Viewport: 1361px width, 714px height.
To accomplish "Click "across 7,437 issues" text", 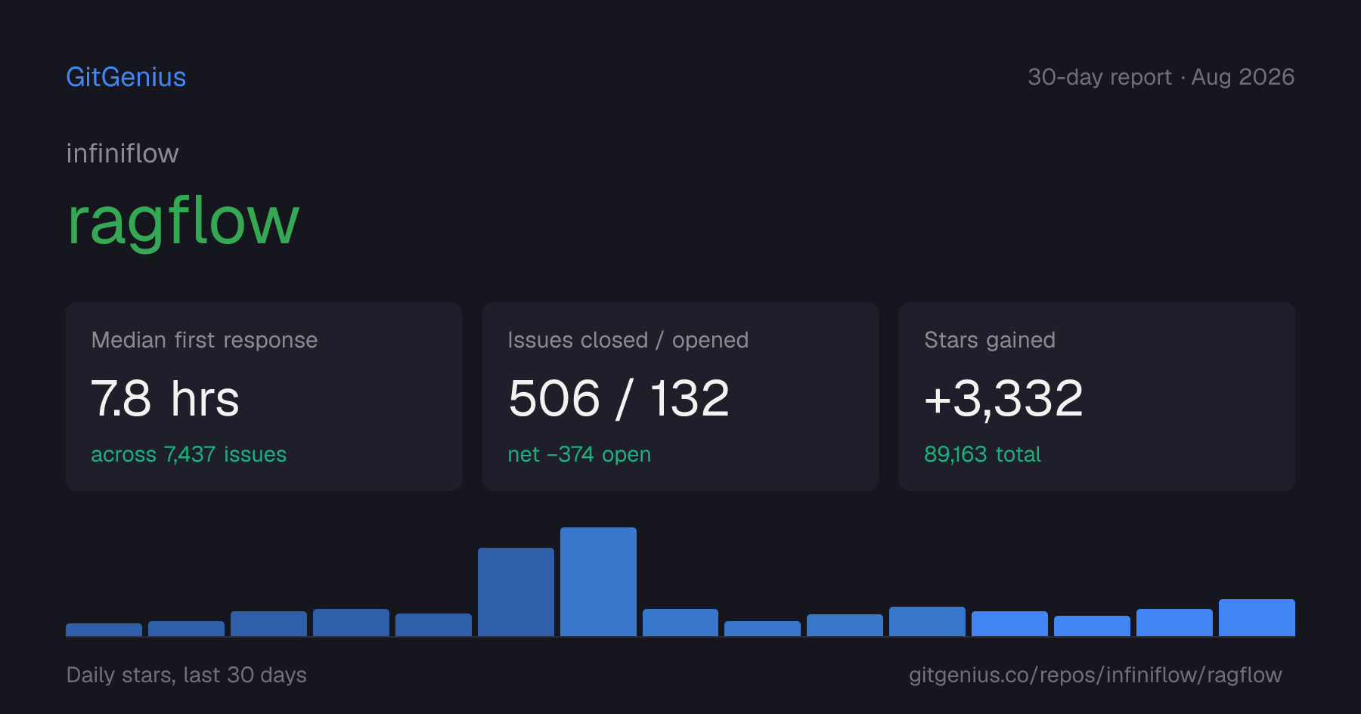I will [189, 454].
